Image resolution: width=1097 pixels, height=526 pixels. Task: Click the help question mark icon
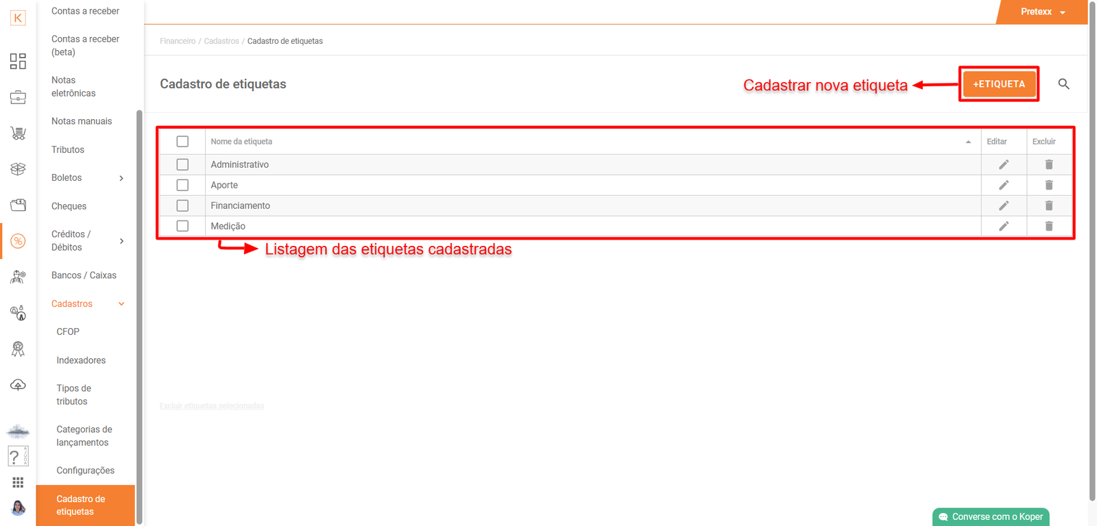[17, 456]
